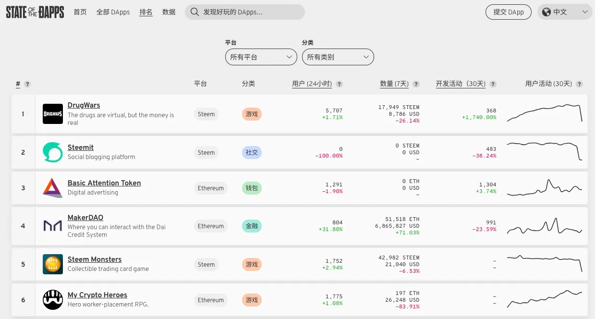595x319 pixels.
Task: Click the +1,740.00% dev activity change
Action: coord(479,117)
